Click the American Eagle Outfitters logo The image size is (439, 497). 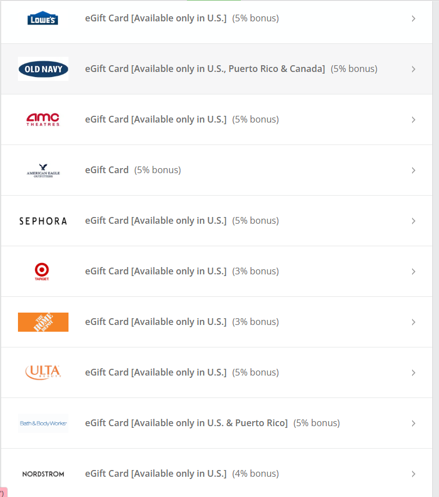click(x=43, y=170)
